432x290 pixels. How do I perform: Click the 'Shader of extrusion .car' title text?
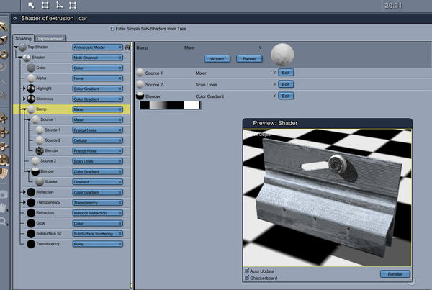[x=54, y=19]
